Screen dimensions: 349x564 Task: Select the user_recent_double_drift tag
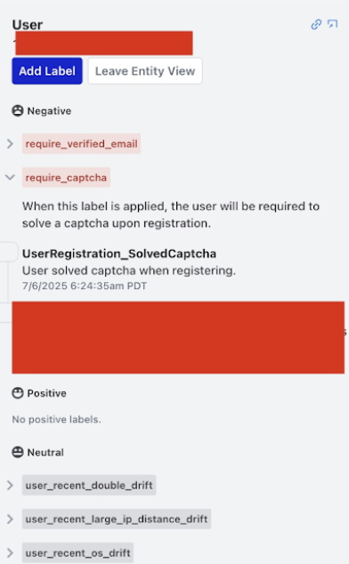click(x=89, y=485)
